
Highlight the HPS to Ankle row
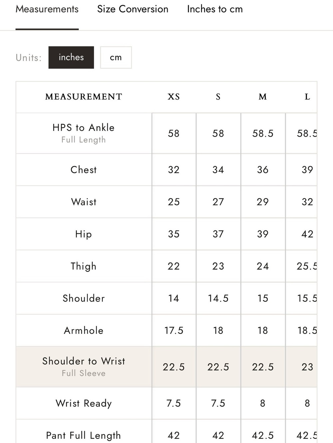(166, 133)
